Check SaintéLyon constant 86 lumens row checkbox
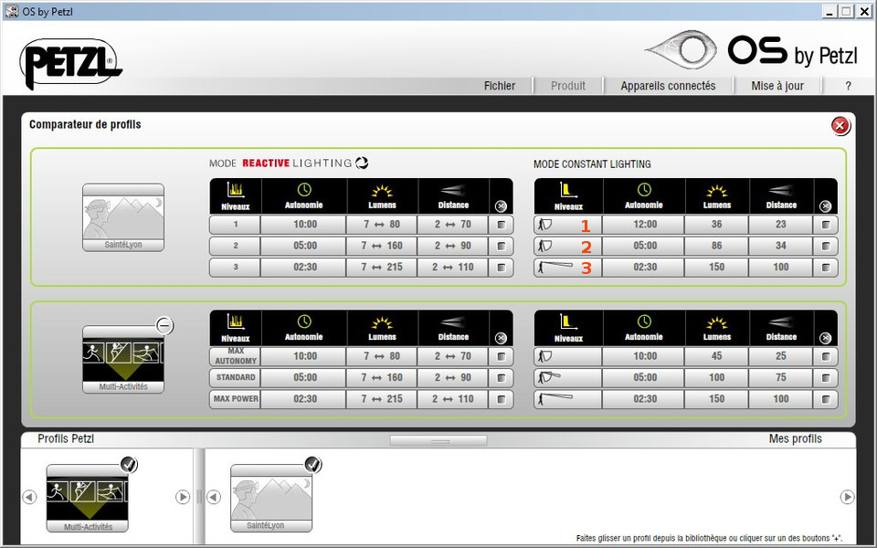This screenshot has height=548, width=877. (826, 246)
